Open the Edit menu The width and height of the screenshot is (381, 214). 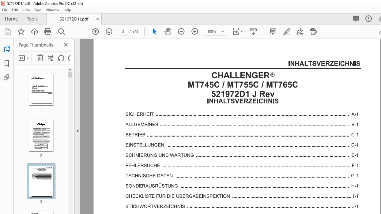(15, 10)
